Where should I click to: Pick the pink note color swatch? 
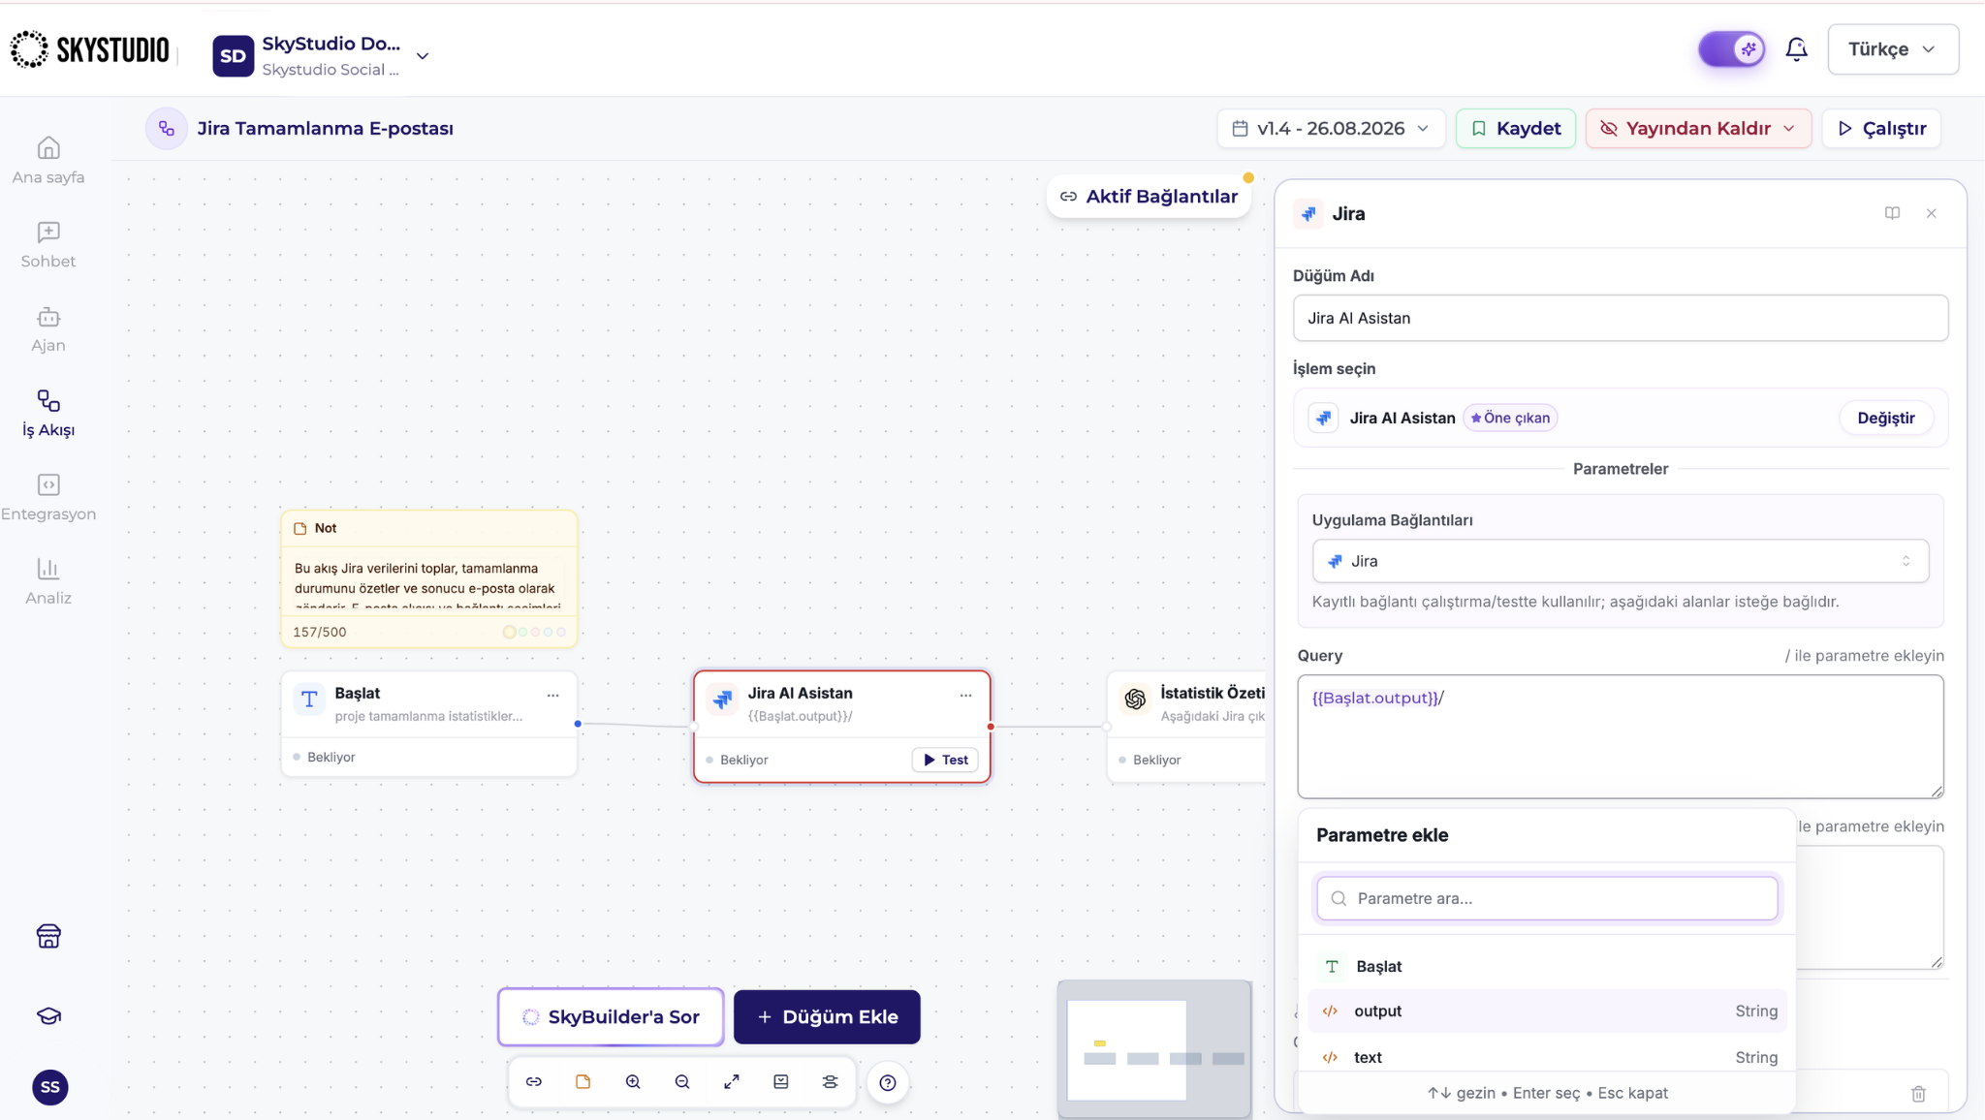[x=536, y=632]
